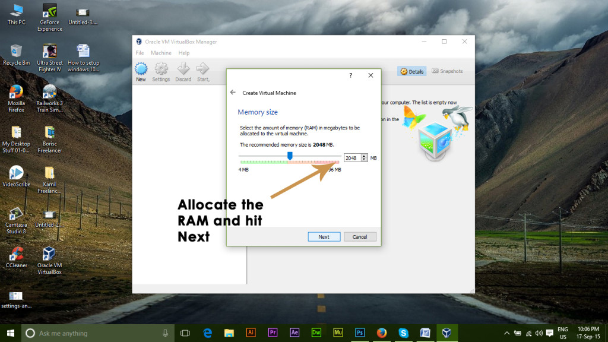Open Adobe Illustrator from taskbar
Viewport: 608px width, 342px height.
[x=251, y=333]
